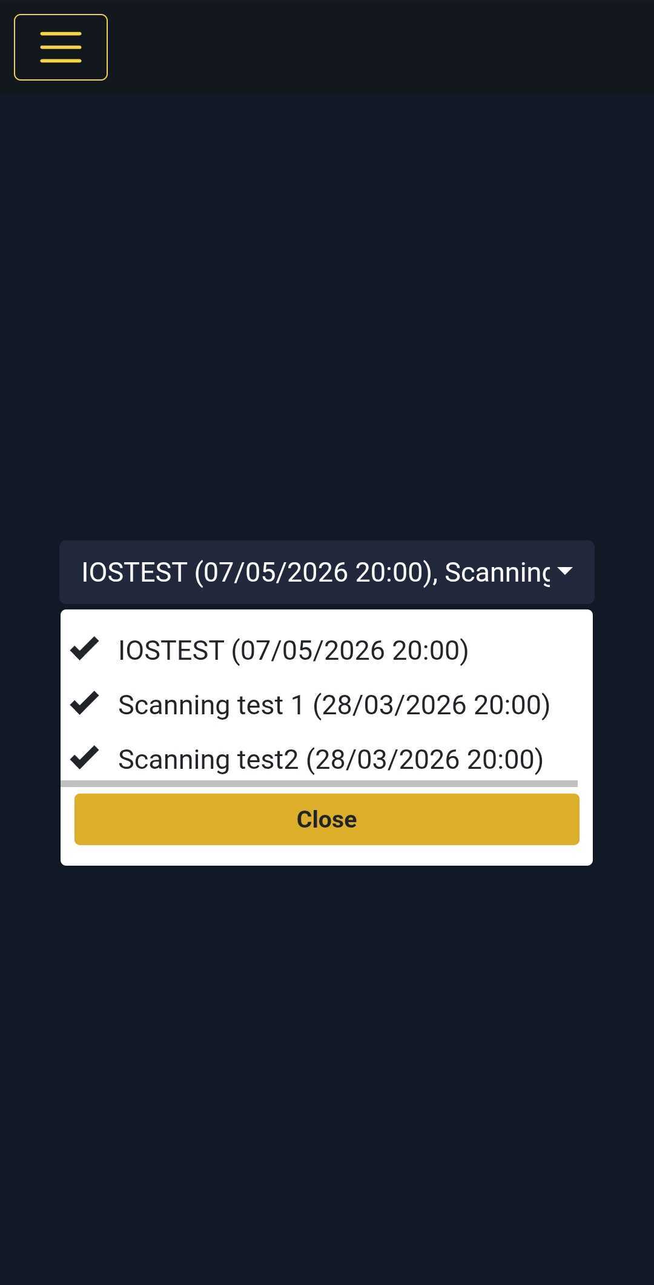Tap the checkmark icon beside IOSTEST
This screenshot has width=654, height=1285.
click(85, 649)
